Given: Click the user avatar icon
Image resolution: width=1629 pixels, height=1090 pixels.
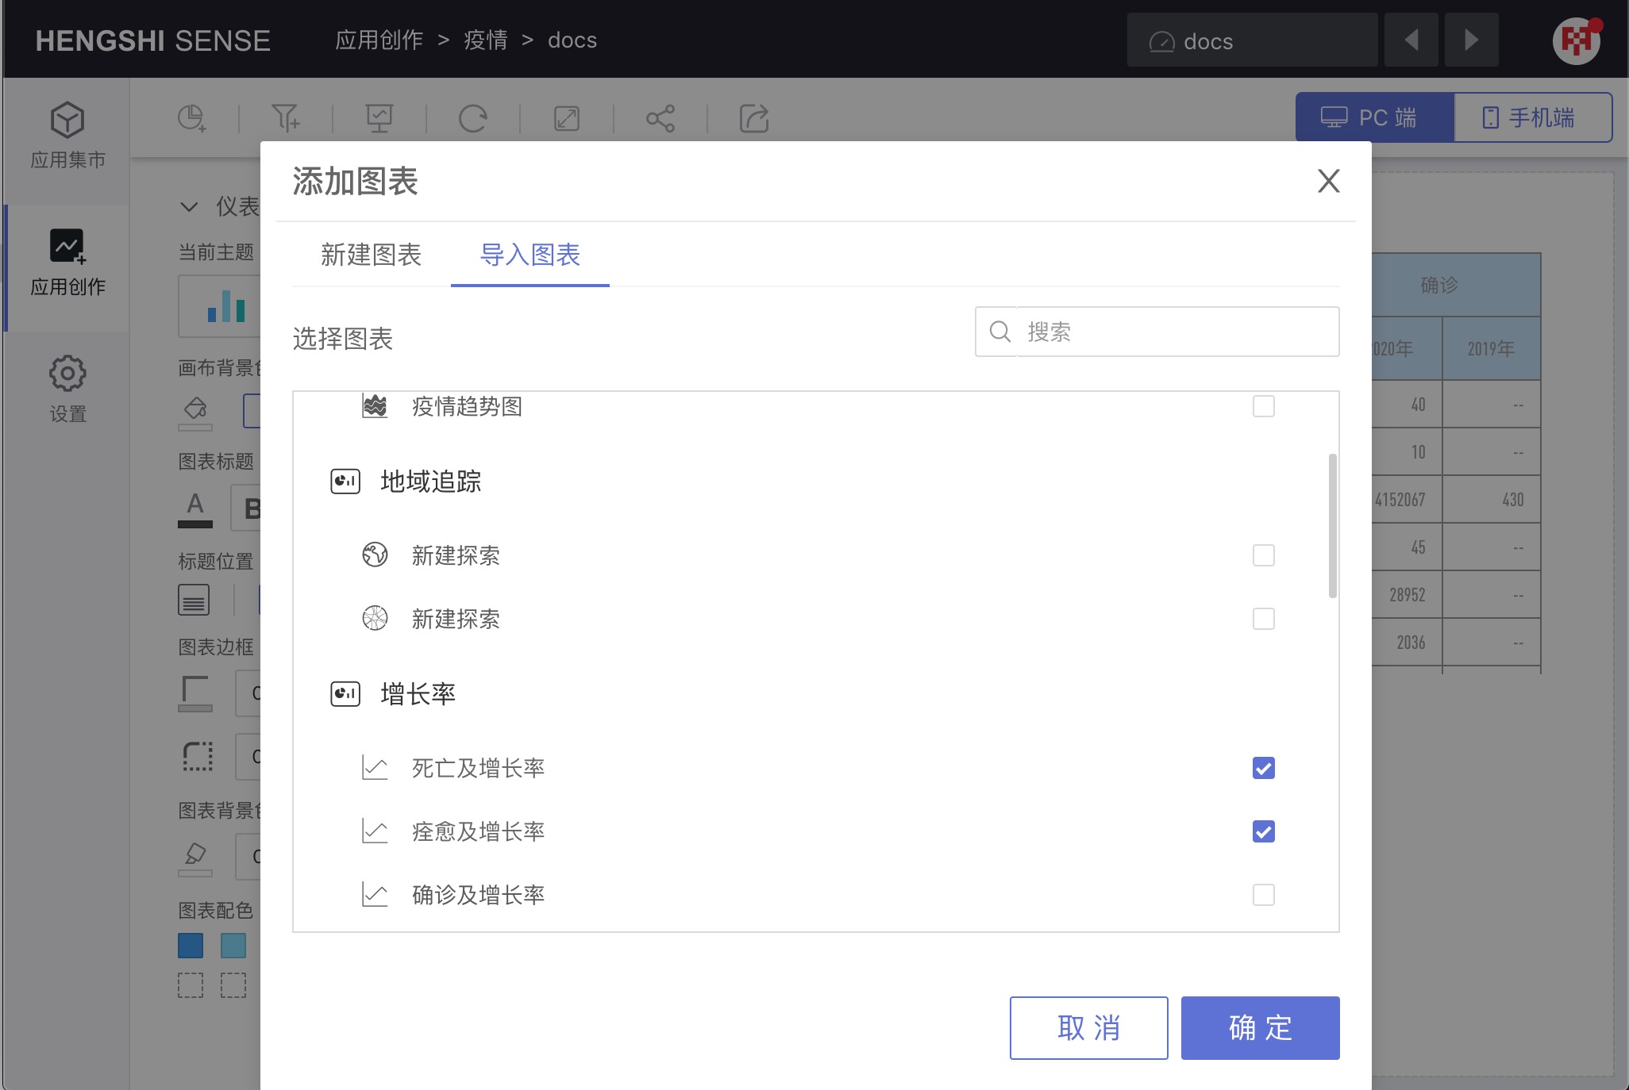Looking at the screenshot, I should pos(1577,40).
